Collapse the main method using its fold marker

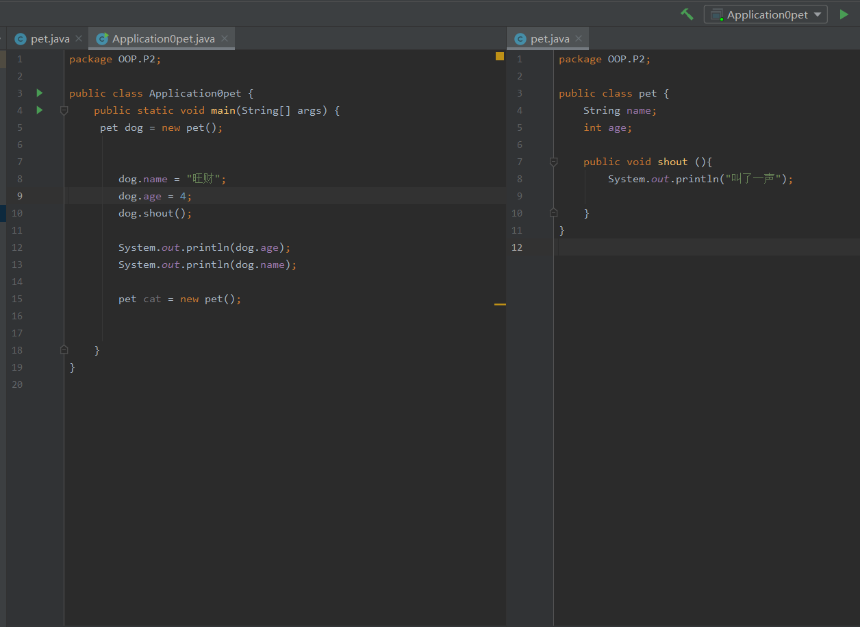[x=64, y=110]
